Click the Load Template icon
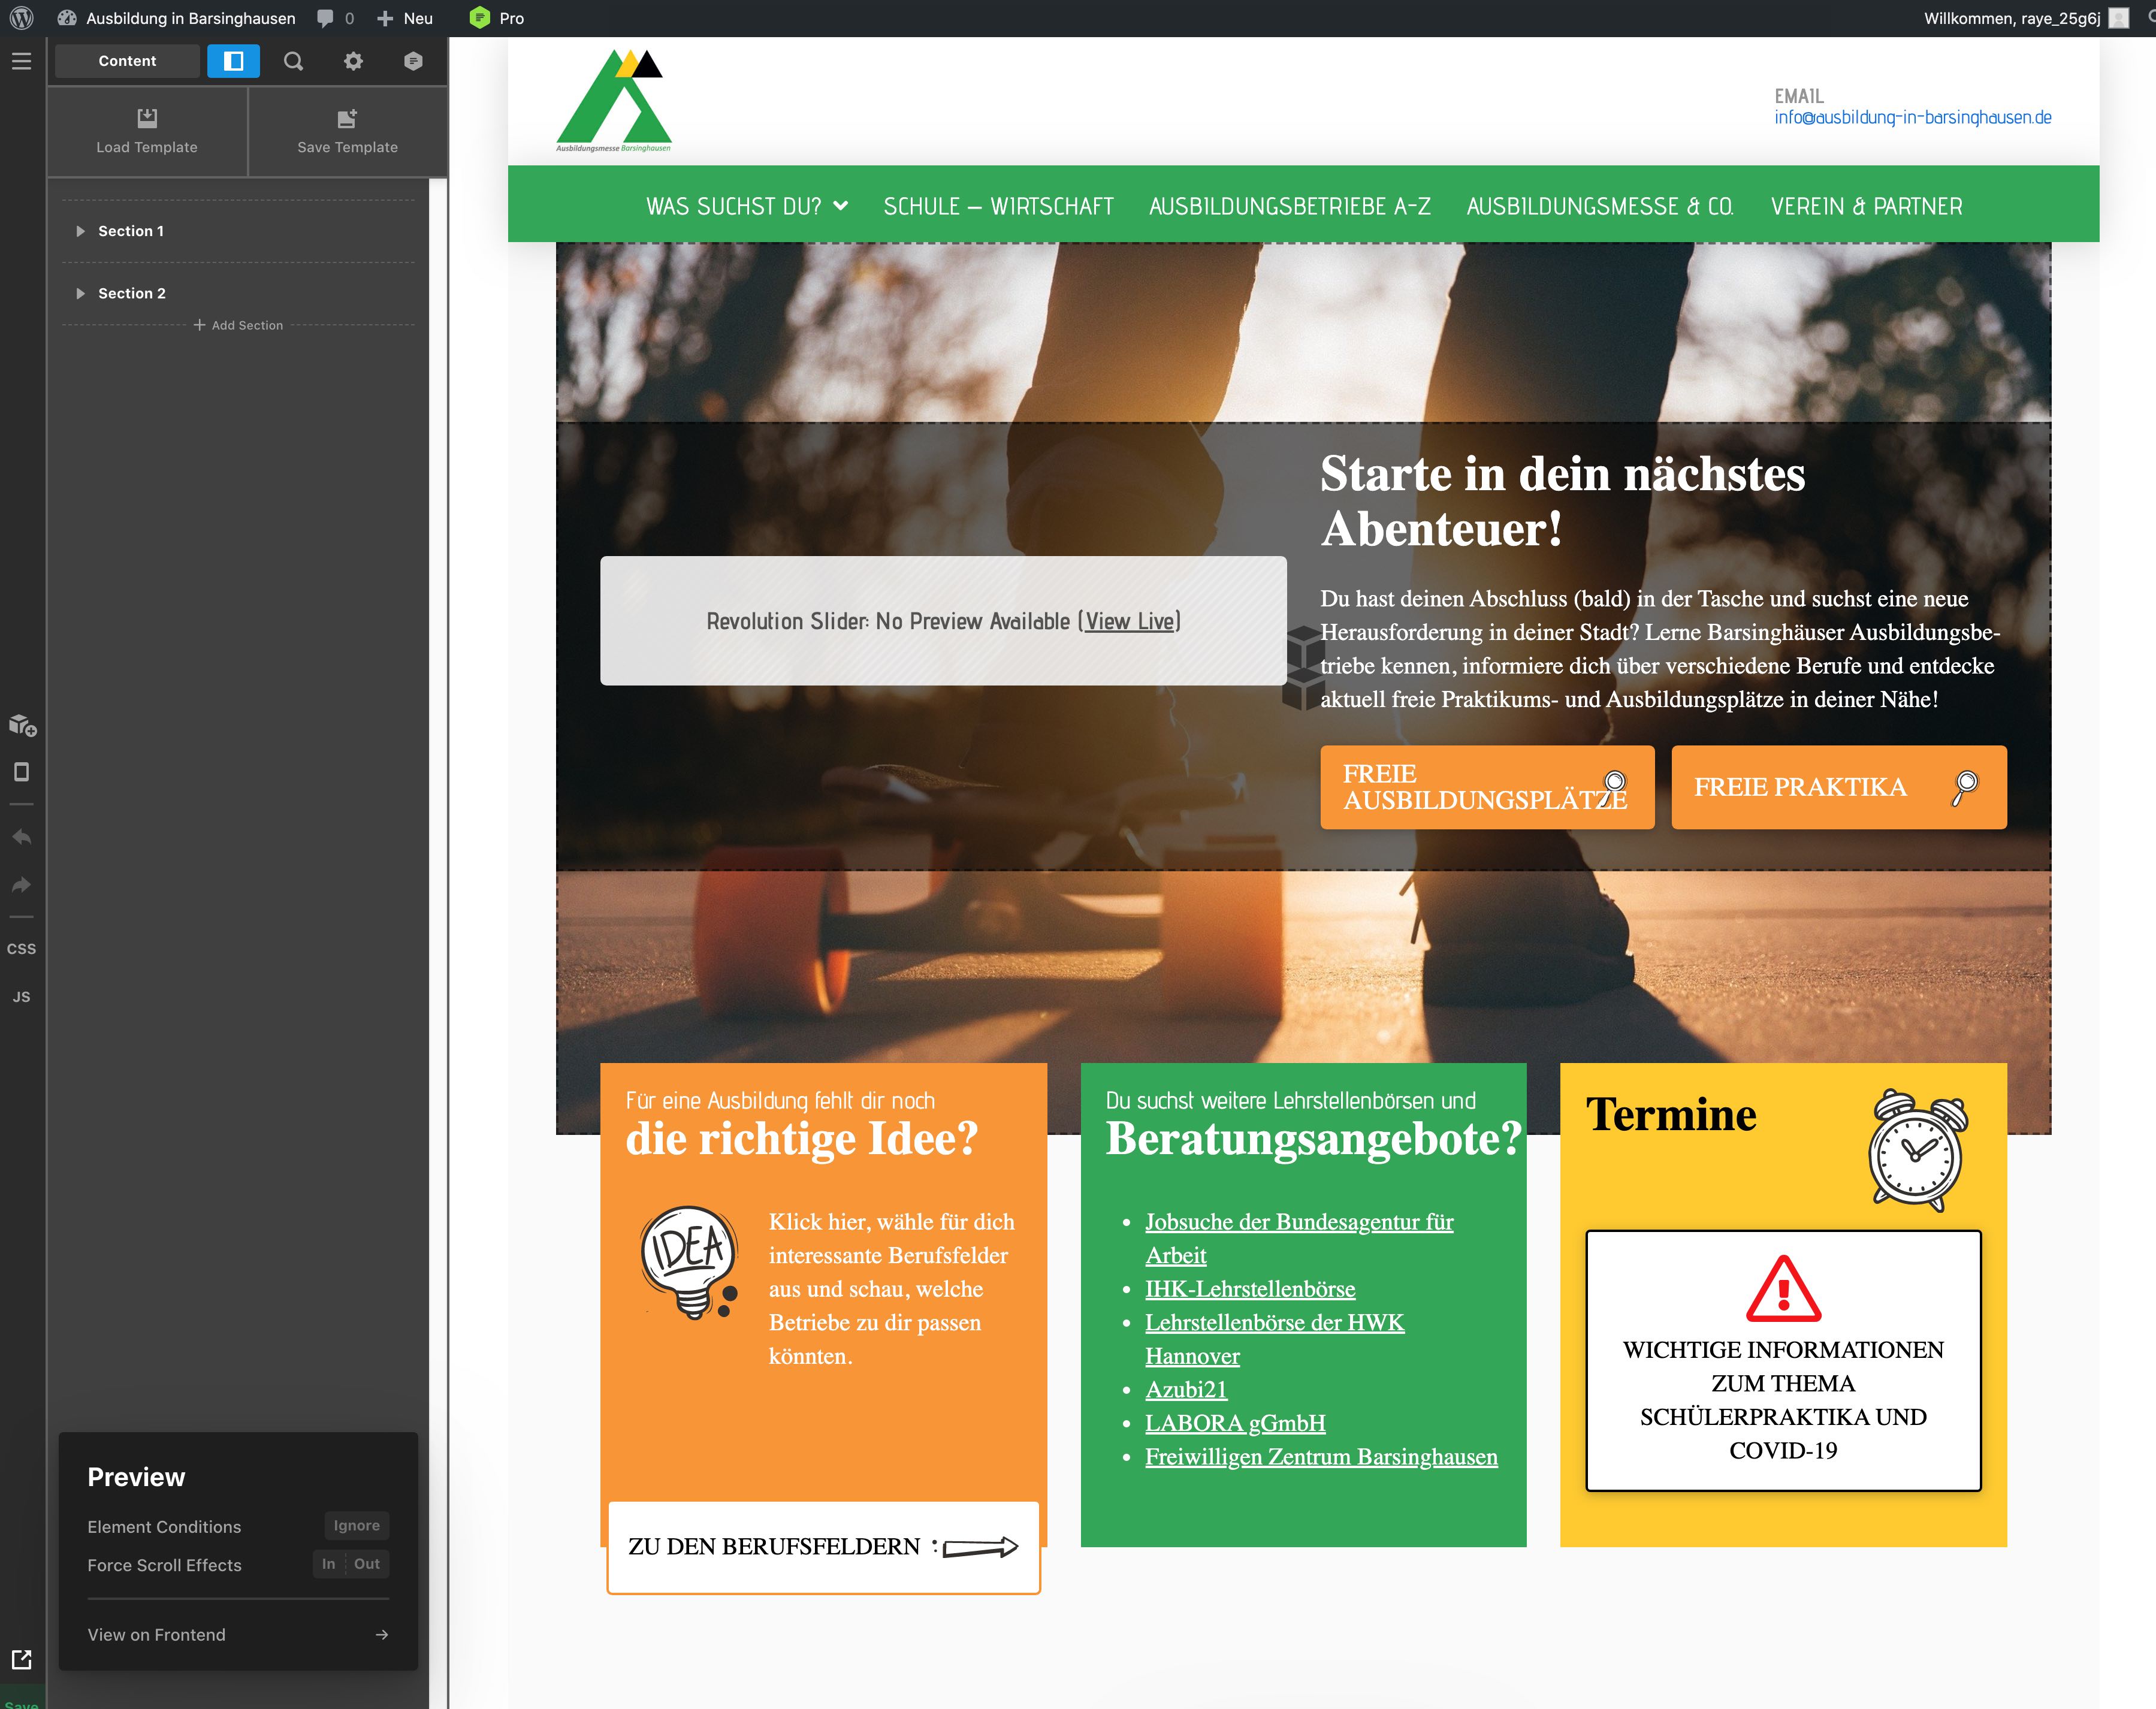Viewport: 2156px width, 1709px height. (x=147, y=118)
